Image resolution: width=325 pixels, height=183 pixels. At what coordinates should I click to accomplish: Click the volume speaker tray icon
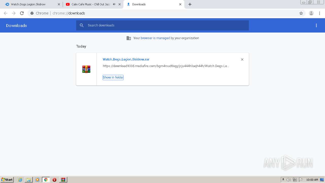[x=289, y=180]
